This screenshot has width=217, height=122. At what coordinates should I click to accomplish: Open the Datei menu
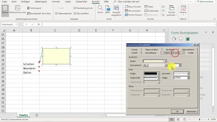pyautogui.click(x=4, y=2)
